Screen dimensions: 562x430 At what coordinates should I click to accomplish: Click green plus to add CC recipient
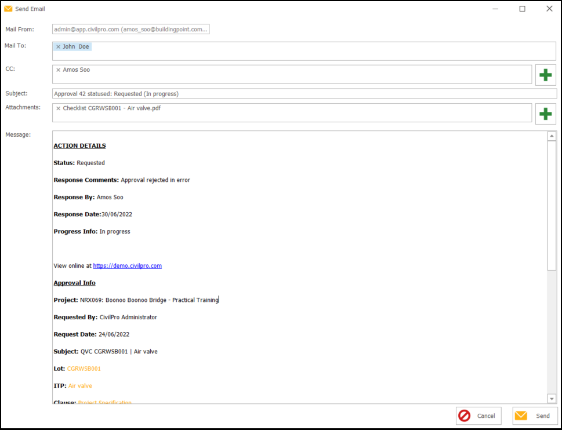click(545, 75)
